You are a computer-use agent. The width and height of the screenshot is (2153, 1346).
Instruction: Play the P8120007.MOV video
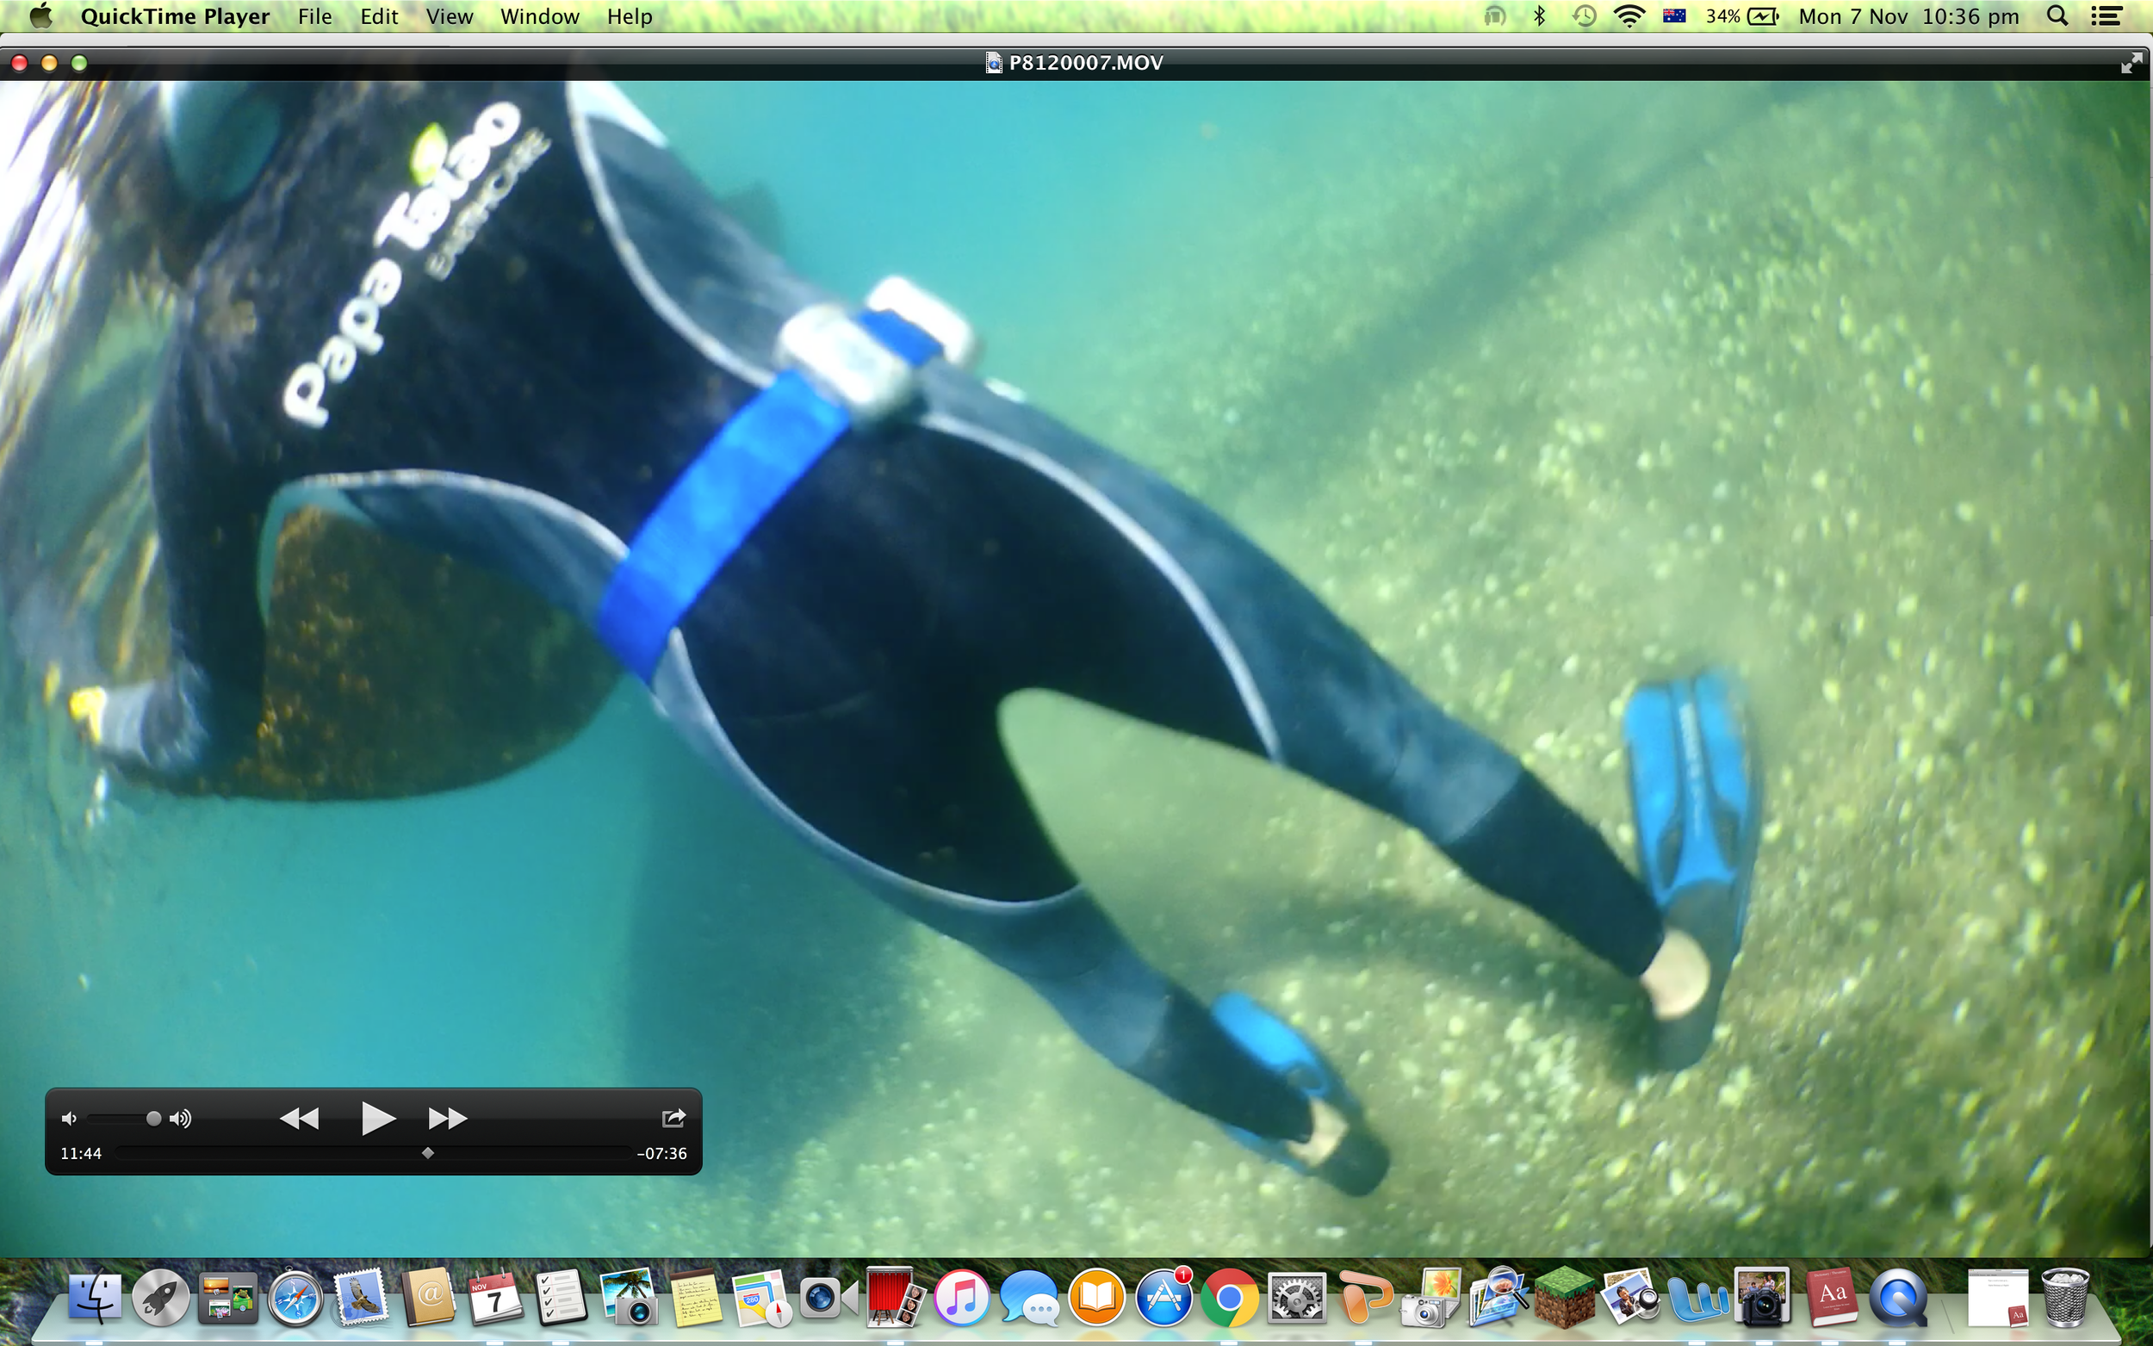[x=377, y=1117]
